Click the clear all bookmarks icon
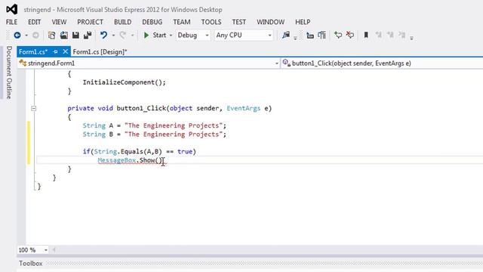The height and width of the screenshot is (272, 483). [x=401, y=36]
